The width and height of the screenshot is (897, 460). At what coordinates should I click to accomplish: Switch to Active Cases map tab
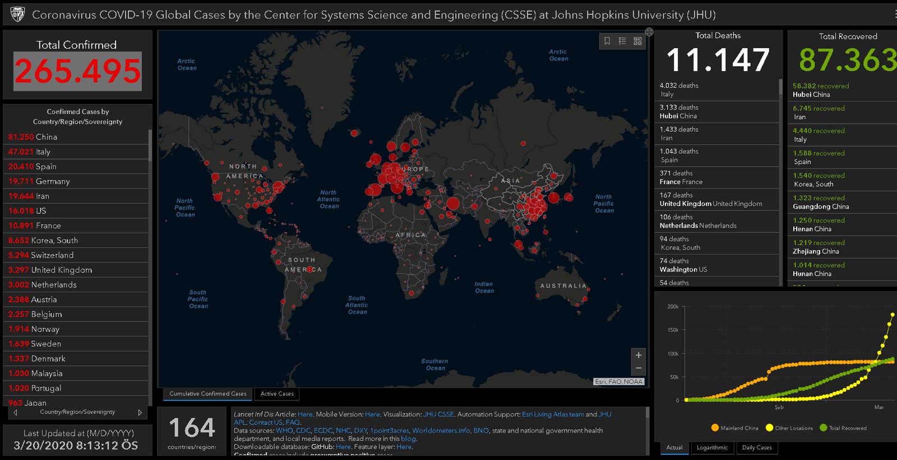point(277,394)
